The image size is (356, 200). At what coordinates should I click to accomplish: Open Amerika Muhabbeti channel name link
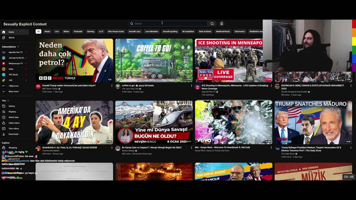coord(51,151)
